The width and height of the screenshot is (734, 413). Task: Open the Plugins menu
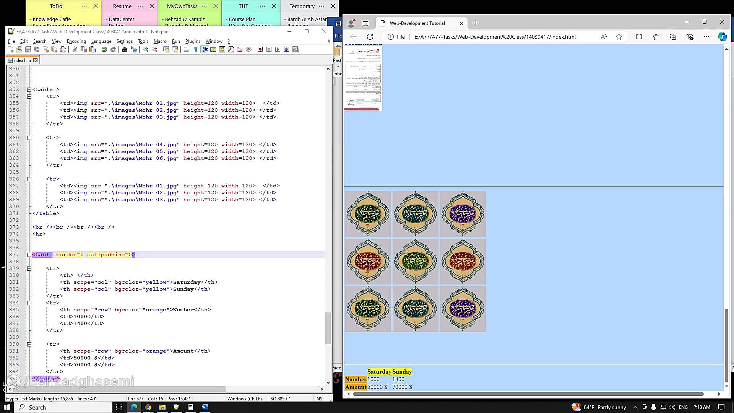tap(193, 41)
